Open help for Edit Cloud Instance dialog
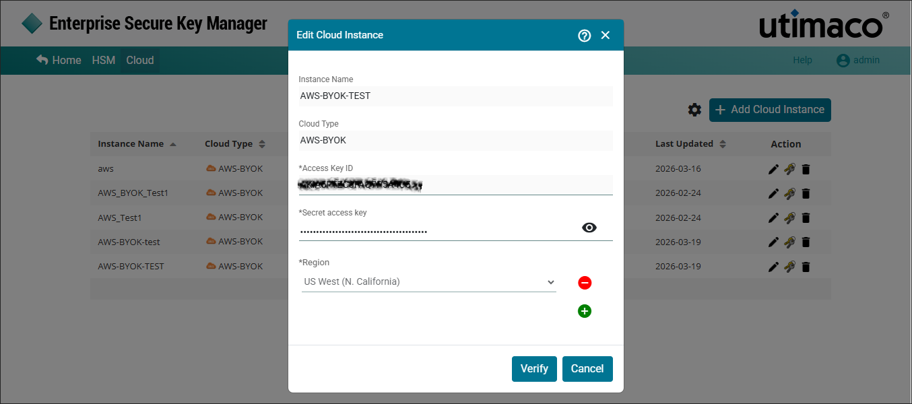Screen dimensions: 912x404 coord(585,36)
